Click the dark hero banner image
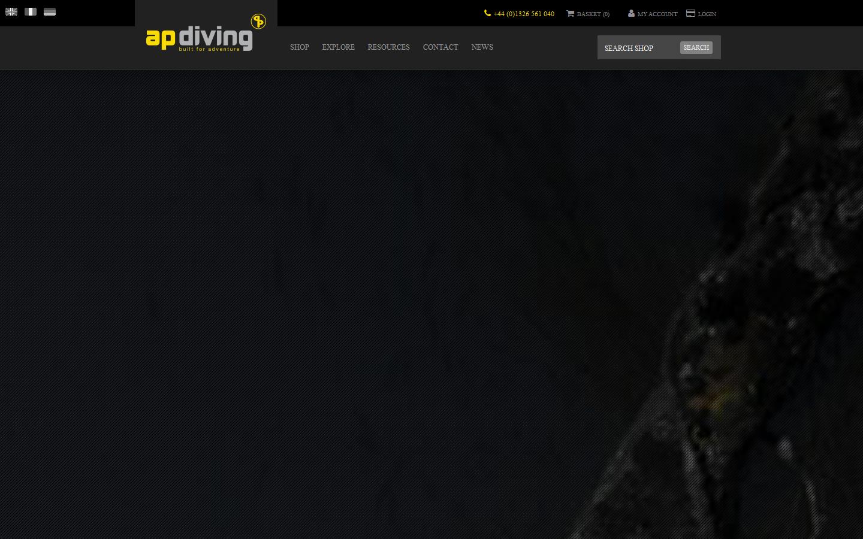Screen dimensions: 863x539 pos(431,299)
